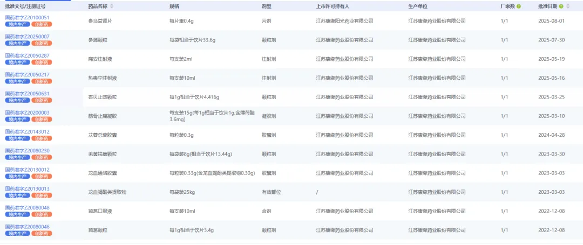
Task: Click the 1/1 manufacturer count for 参乌益肾片
Action: (504, 21)
